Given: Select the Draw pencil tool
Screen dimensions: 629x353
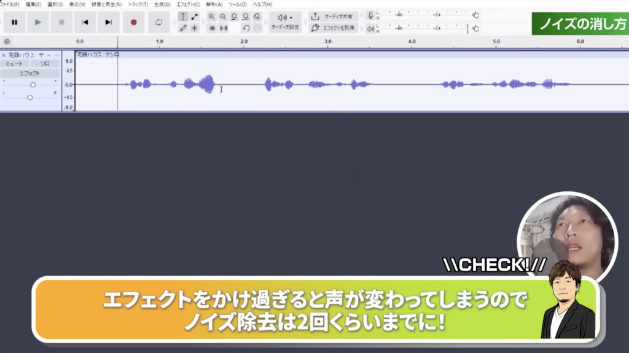Looking at the screenshot, I should [x=183, y=28].
